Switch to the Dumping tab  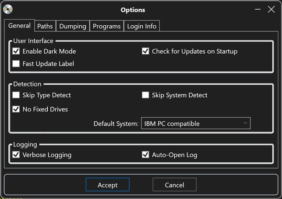(x=73, y=26)
